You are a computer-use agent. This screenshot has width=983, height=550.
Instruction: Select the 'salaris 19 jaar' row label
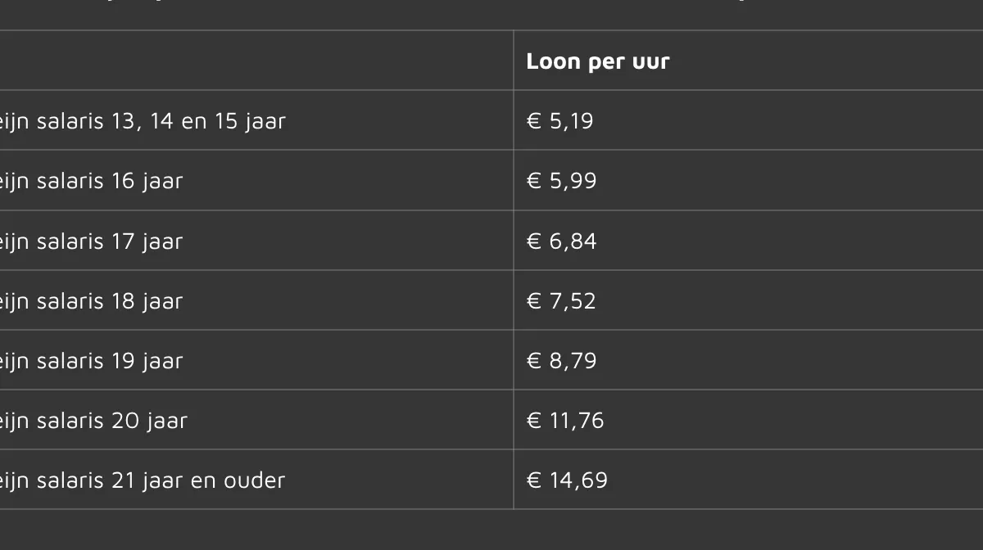coord(91,361)
